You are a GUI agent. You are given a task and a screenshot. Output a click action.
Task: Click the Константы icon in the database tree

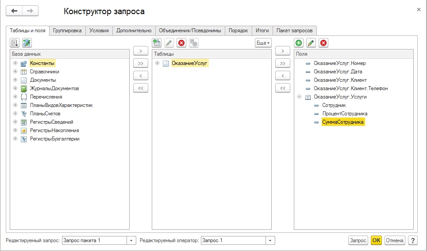pos(24,63)
